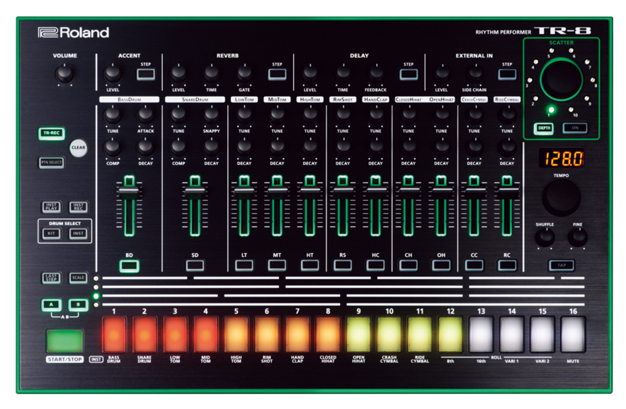Click the Scatter DEPTH button
626x409 pixels.
(544, 128)
